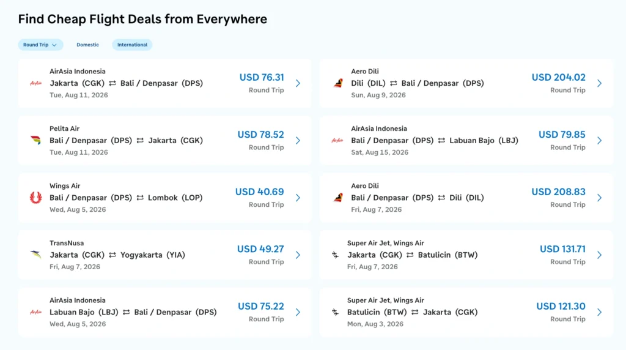Viewport: 626px width, 350px height.
Task: Click the date Mon, Aug 3, 2026
Action: (x=375, y=324)
